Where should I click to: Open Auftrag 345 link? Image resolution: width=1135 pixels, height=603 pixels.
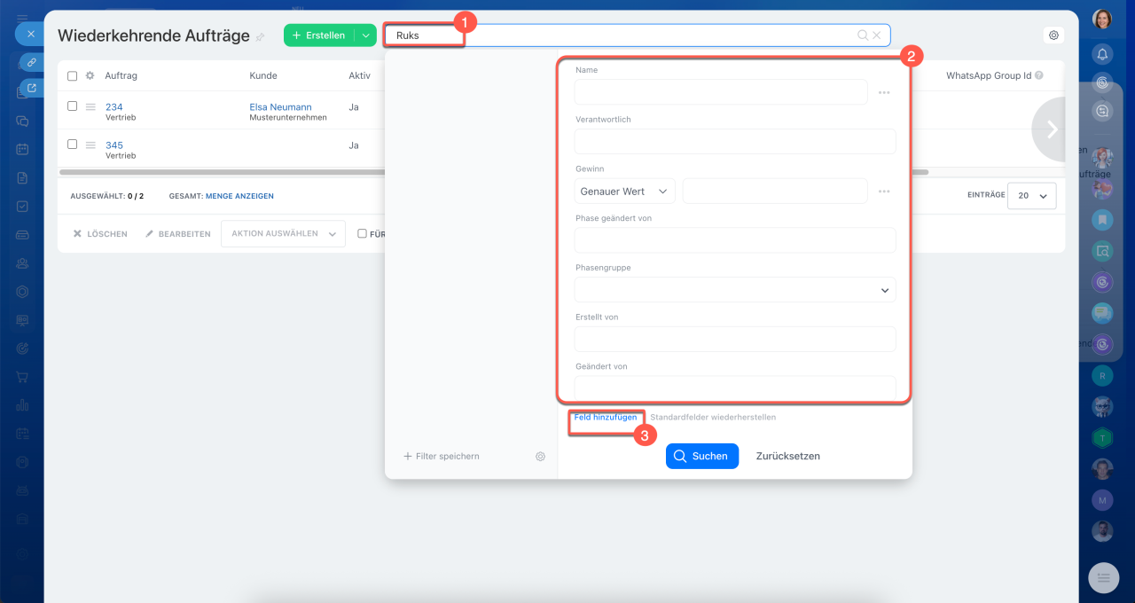113,145
